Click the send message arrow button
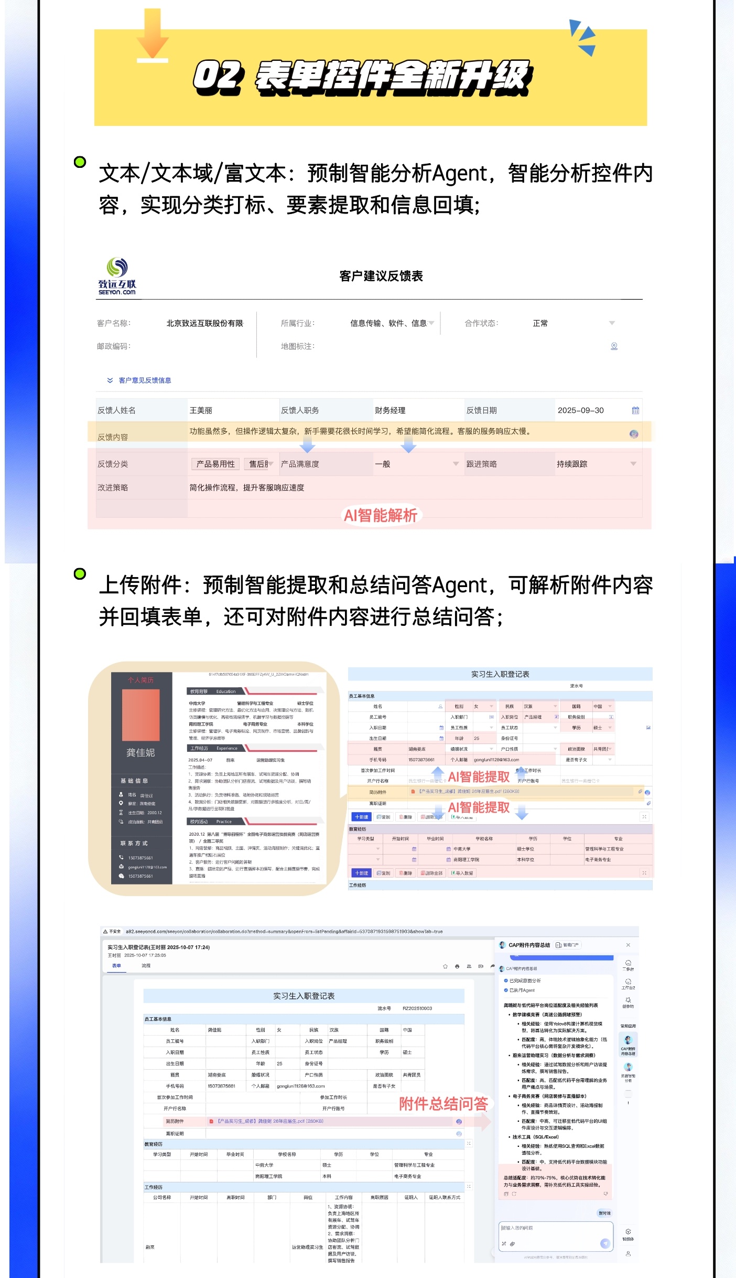Viewport: 736px width, 1278px height. (x=605, y=1243)
